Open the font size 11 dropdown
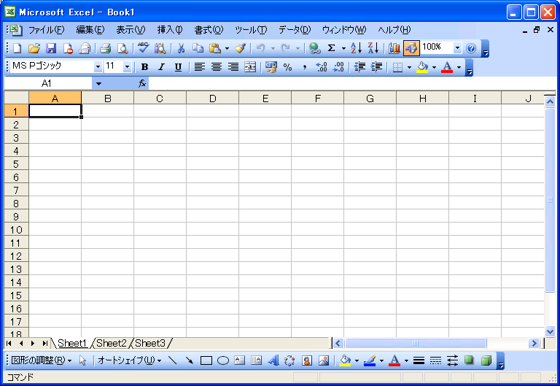The width and height of the screenshot is (560, 386). coord(127,67)
